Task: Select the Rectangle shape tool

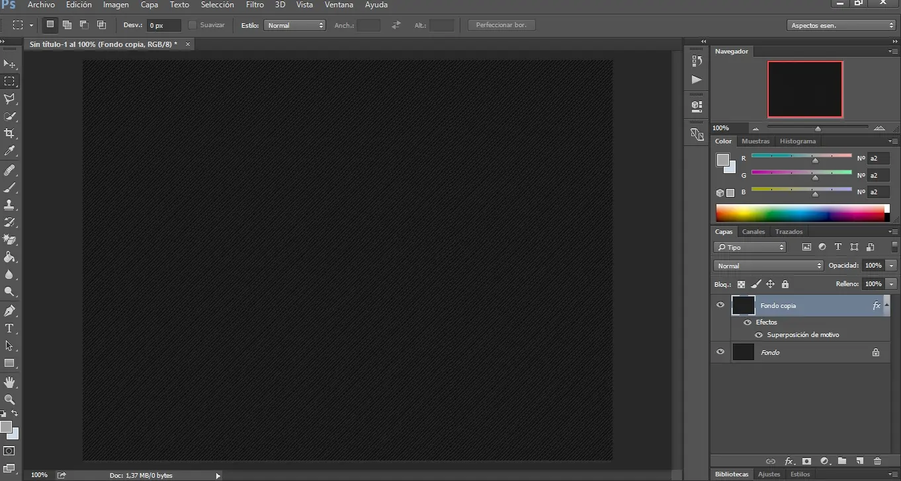Action: click(x=9, y=363)
